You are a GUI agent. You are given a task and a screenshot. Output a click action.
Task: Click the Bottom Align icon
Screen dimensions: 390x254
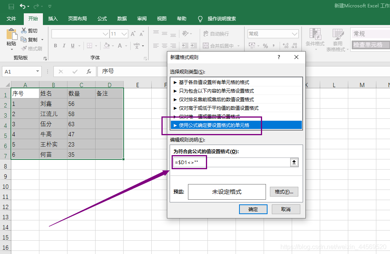click(x=174, y=34)
